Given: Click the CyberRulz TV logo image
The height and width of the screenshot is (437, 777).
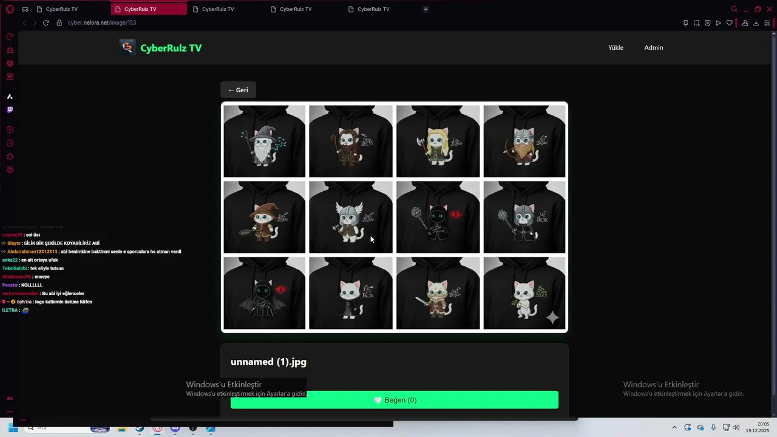Looking at the screenshot, I should 127,47.
